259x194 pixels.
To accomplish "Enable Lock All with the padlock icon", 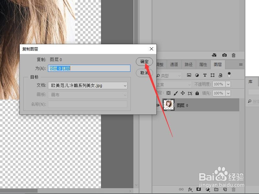I will [197, 93].
